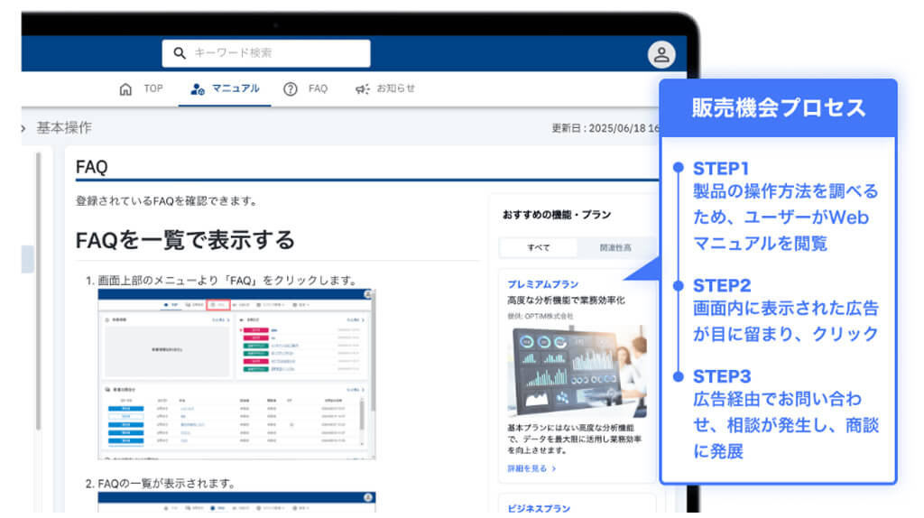Image resolution: width=924 pixels, height=518 pixels.
Task: Click the マニュアル person icon
Action: (x=198, y=89)
